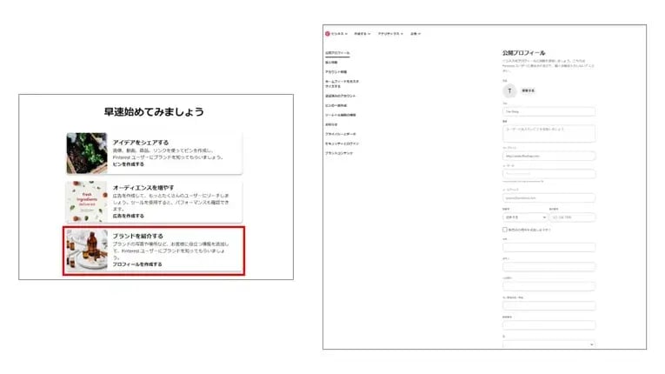Open アカウント管理 in the settings sidebar
The image size is (665, 374).
[x=336, y=71]
